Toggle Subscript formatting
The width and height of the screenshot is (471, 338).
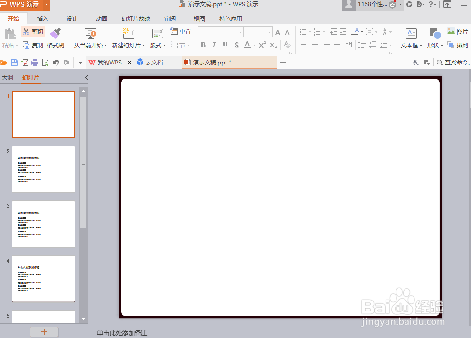point(273,45)
